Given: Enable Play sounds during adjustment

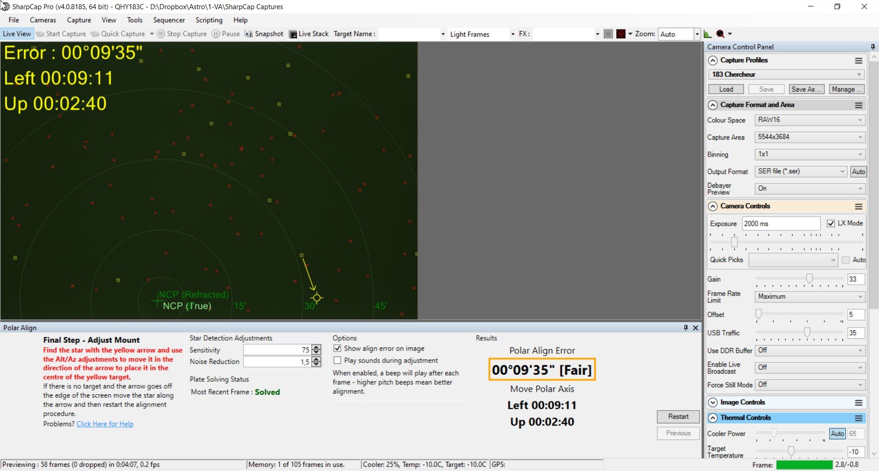Looking at the screenshot, I should (x=337, y=360).
